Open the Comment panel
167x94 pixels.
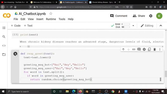[119, 16]
